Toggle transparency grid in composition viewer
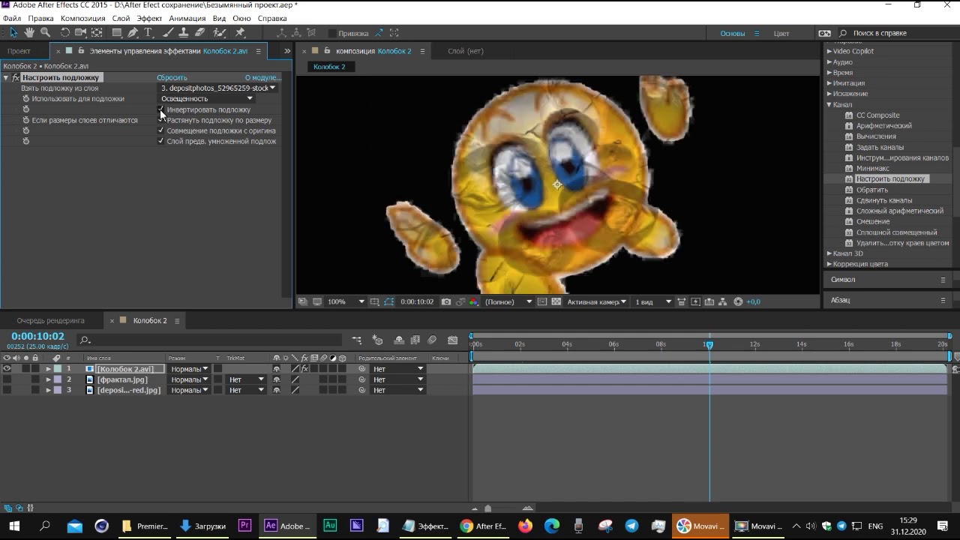 (x=556, y=301)
